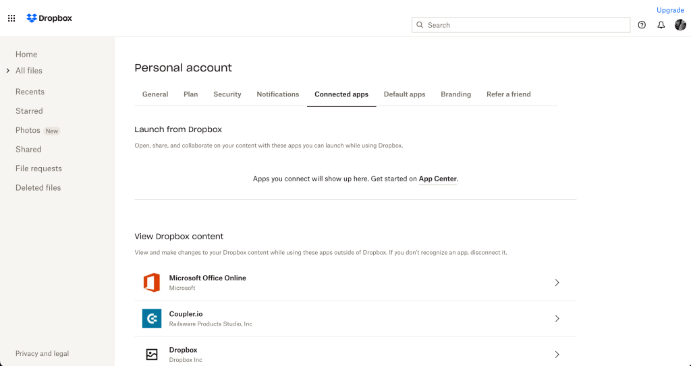Click the Dropbox logo
This screenshot has width=691, height=366.
coord(49,18)
